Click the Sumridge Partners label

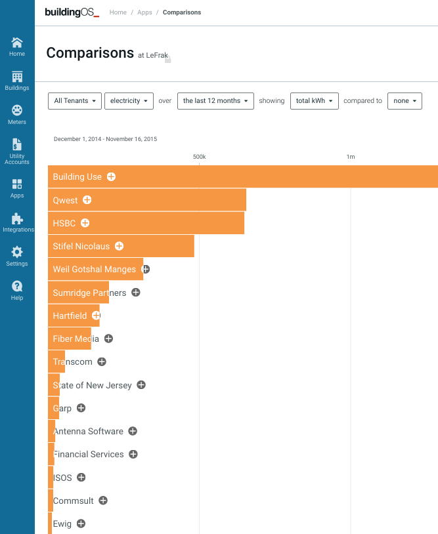click(x=89, y=293)
